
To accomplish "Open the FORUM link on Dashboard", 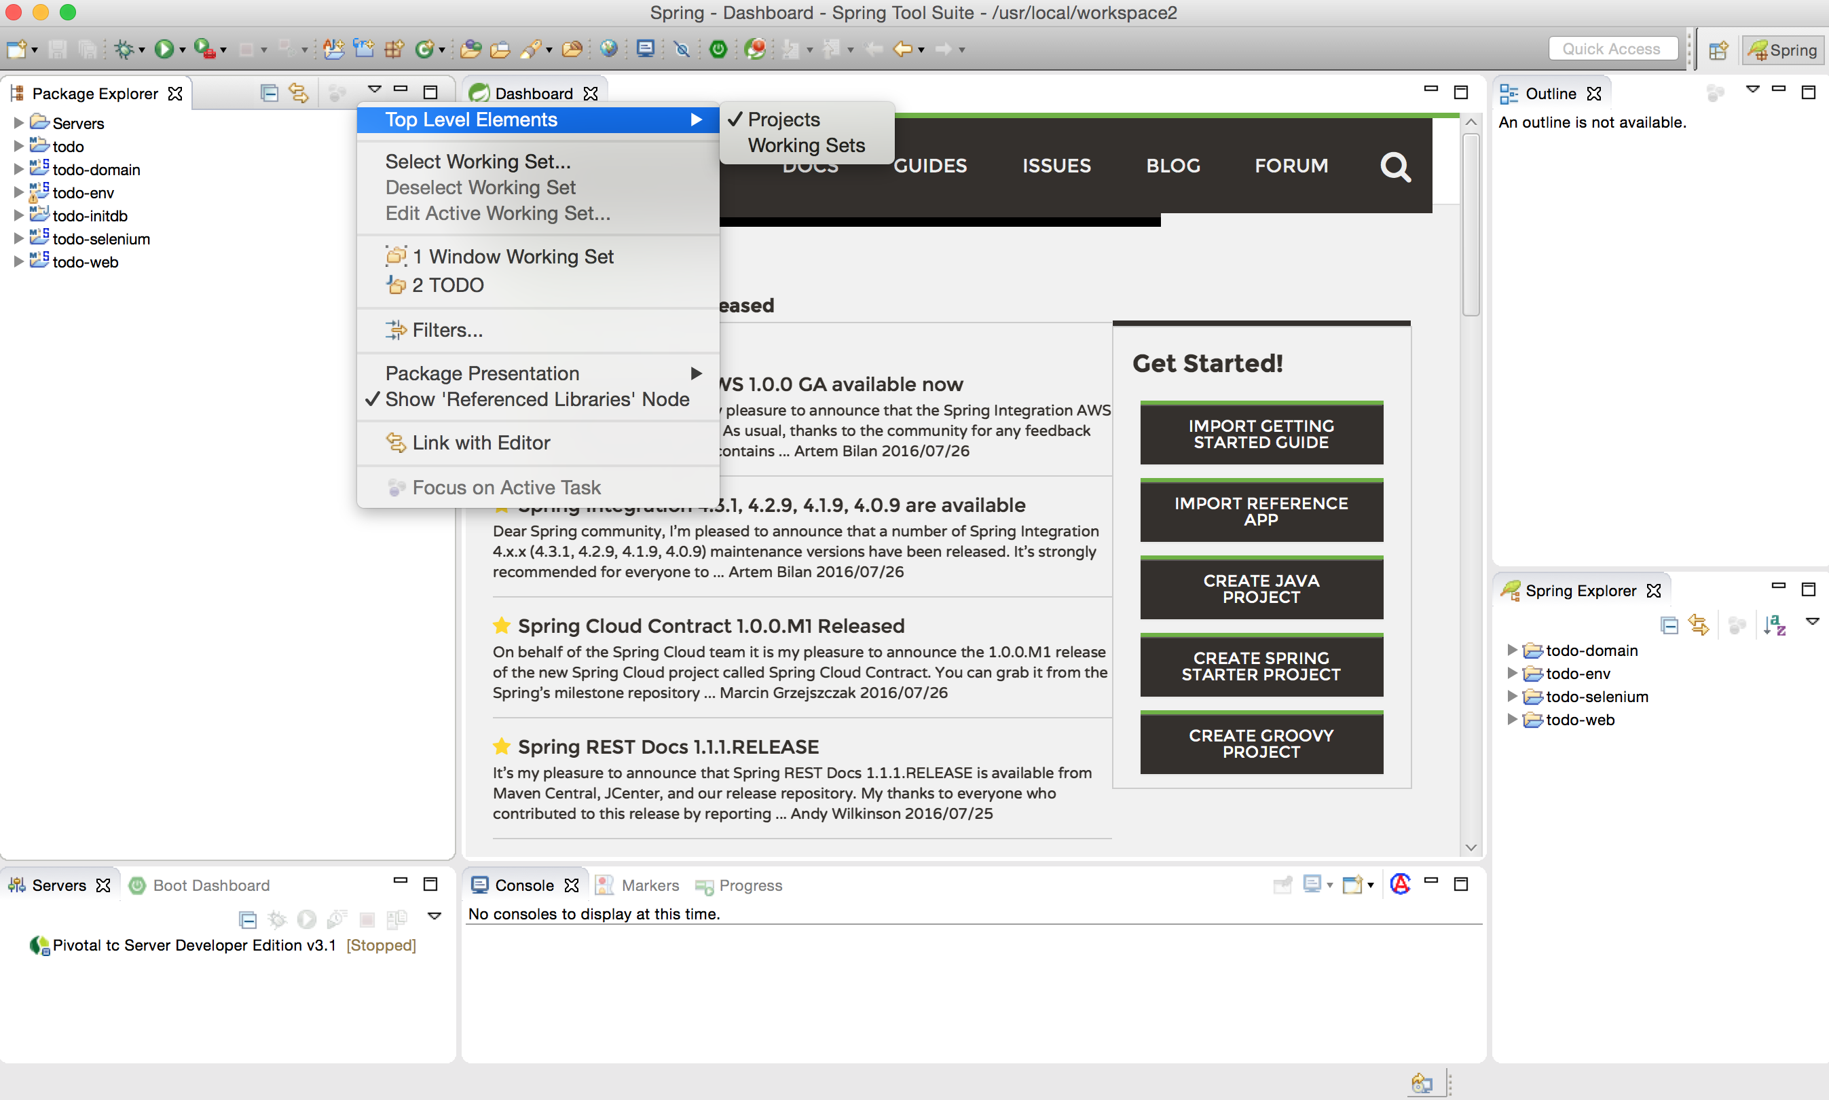I will (x=1291, y=165).
